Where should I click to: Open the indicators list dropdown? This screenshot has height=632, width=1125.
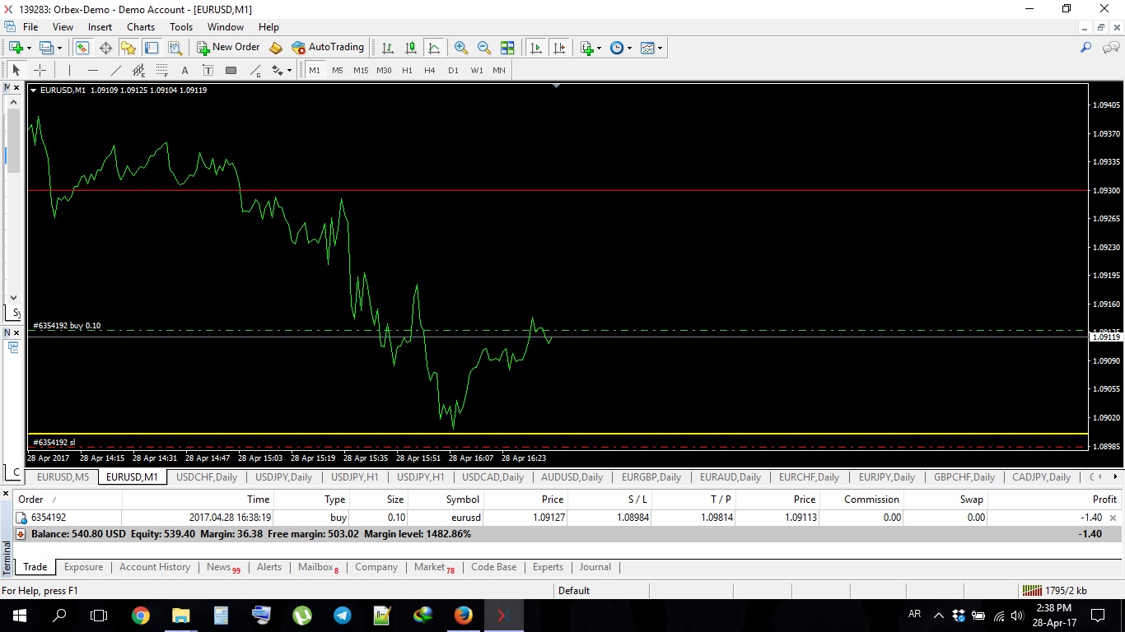click(591, 48)
